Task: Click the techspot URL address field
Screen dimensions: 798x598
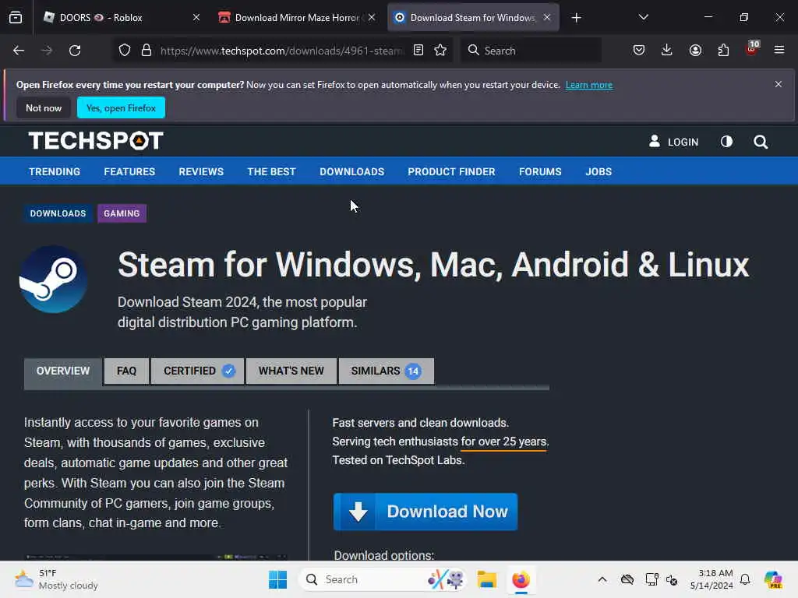Action: tap(282, 51)
